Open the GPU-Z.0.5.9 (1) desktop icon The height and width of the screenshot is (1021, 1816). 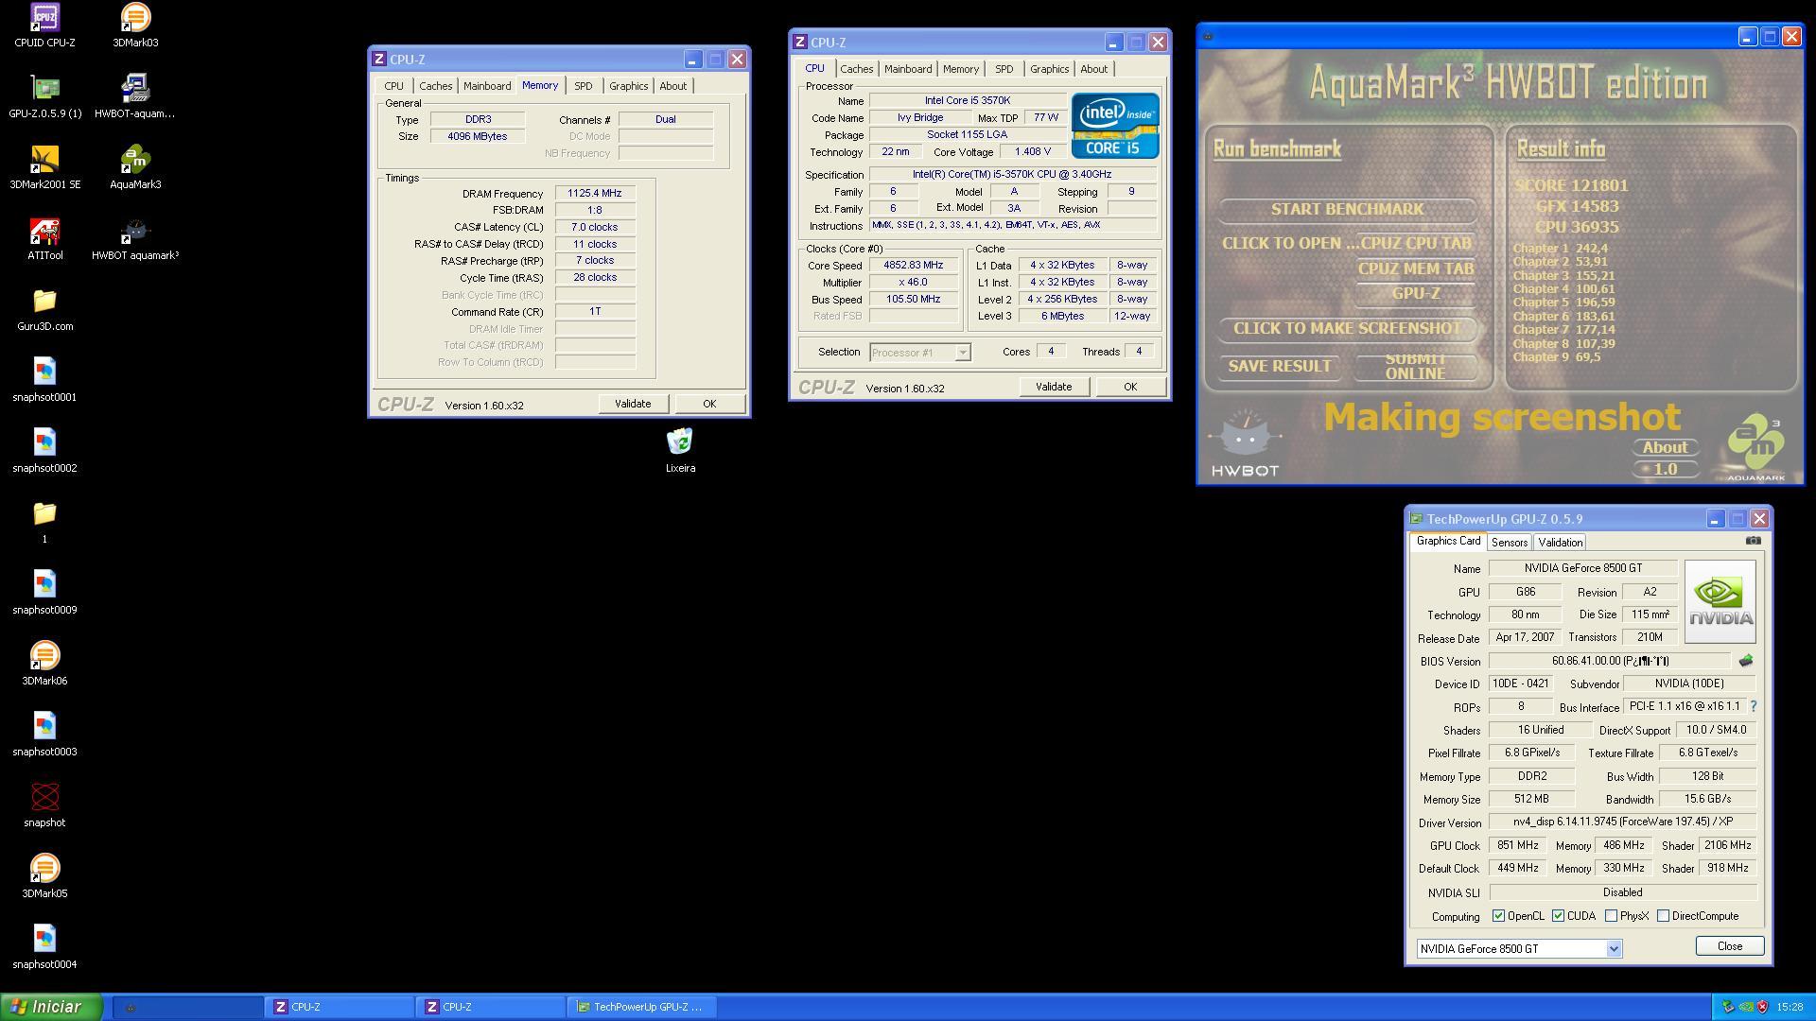pyautogui.click(x=44, y=96)
